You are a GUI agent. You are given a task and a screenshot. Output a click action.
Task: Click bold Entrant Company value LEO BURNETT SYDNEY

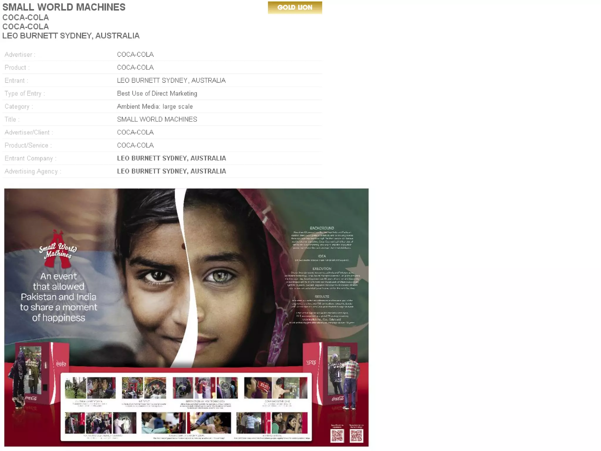171,158
